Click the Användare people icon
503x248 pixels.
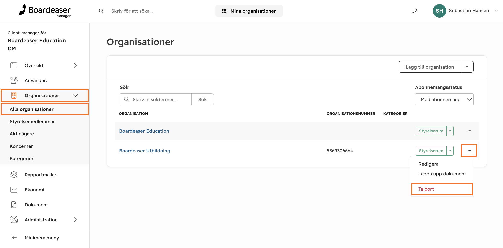coord(14,80)
